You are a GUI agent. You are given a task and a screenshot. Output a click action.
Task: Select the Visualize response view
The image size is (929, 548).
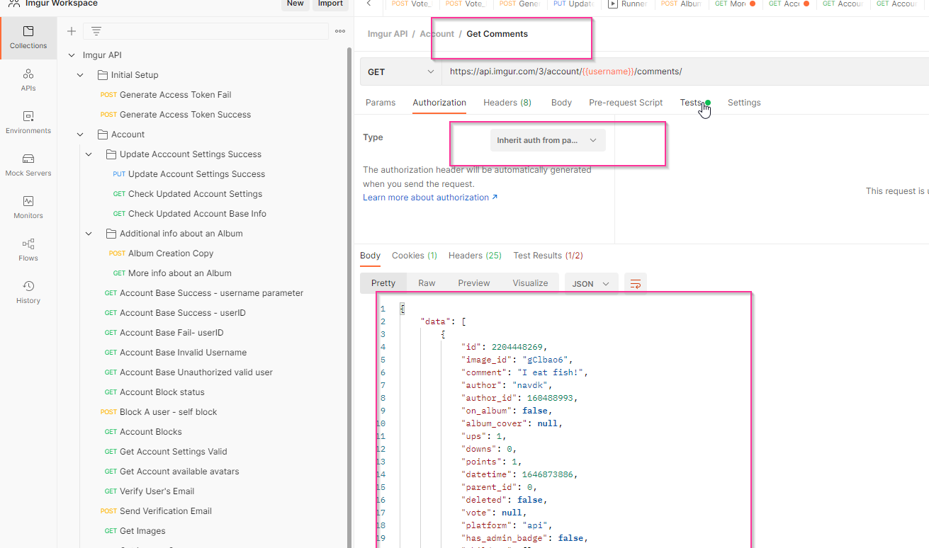coord(531,283)
